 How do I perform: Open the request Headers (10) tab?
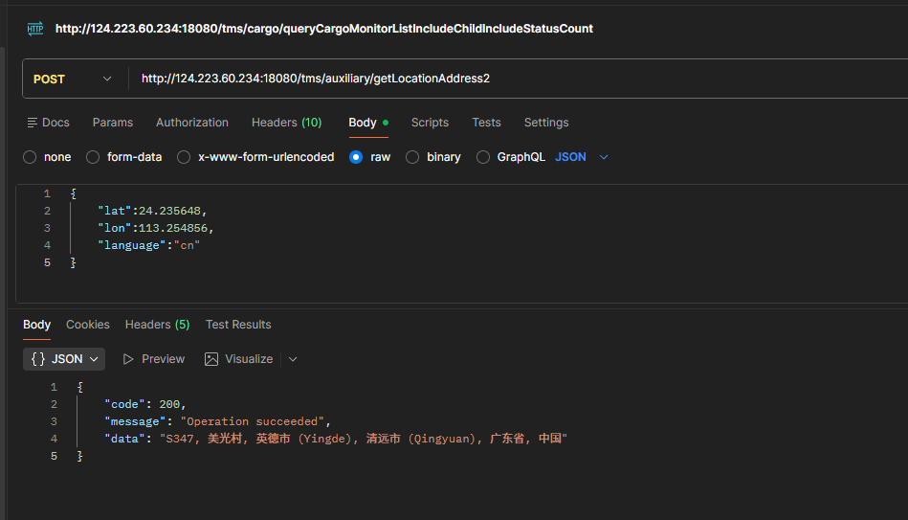(286, 123)
